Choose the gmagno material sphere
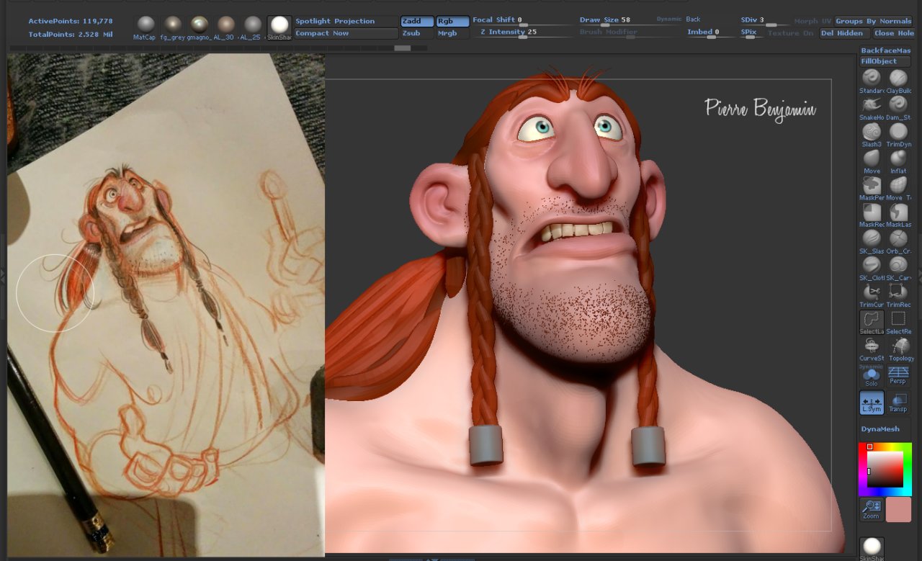This screenshot has width=922, height=561. pos(199,27)
